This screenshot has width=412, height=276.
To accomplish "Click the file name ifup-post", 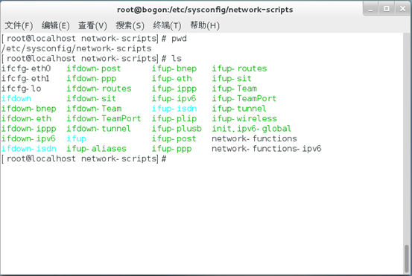I will (x=174, y=138).
